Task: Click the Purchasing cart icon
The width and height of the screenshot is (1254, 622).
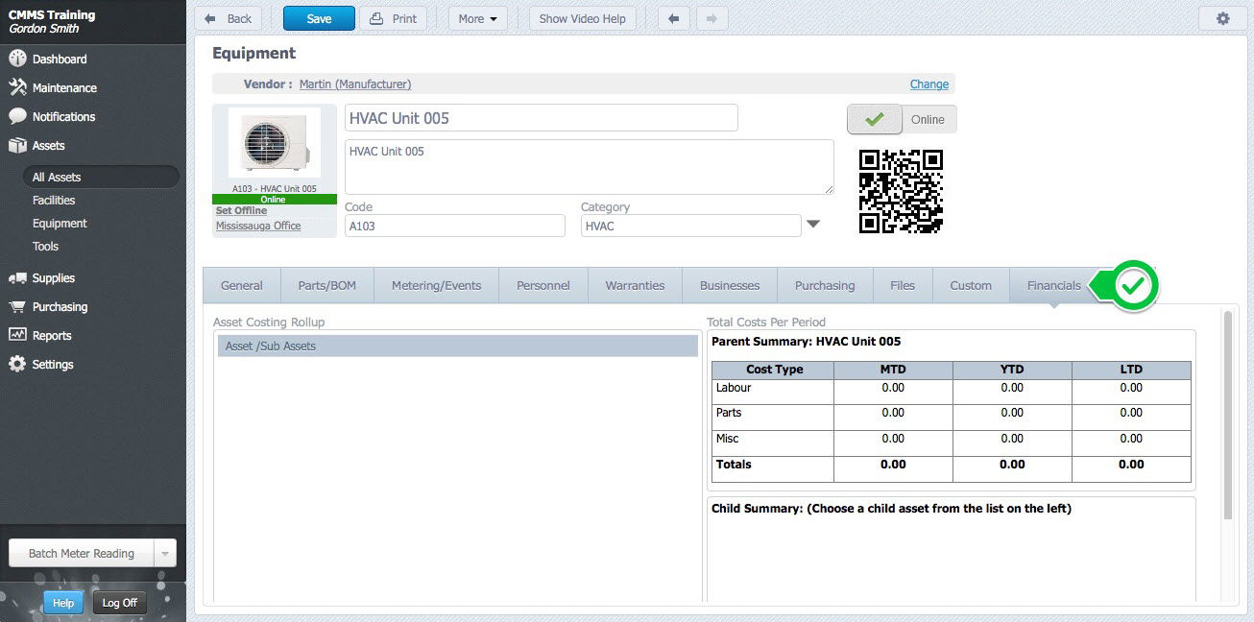Action: click(x=17, y=306)
